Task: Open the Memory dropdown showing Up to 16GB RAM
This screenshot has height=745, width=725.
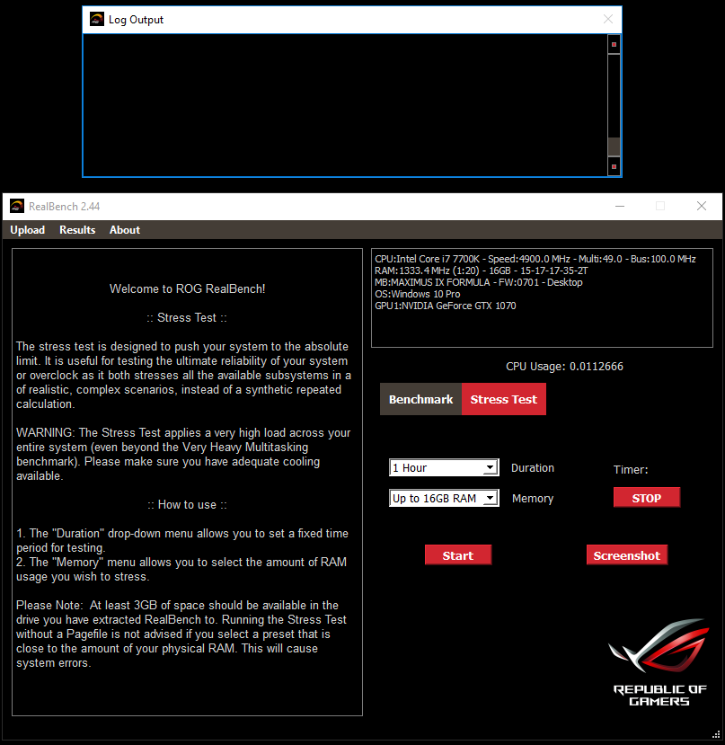Action: click(x=444, y=498)
